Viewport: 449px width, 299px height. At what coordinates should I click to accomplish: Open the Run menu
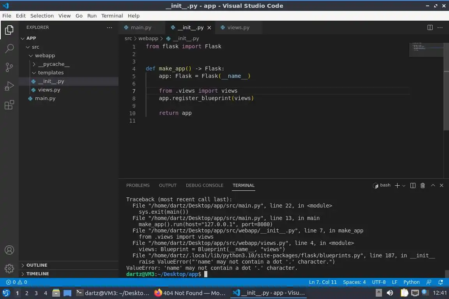coord(92,16)
